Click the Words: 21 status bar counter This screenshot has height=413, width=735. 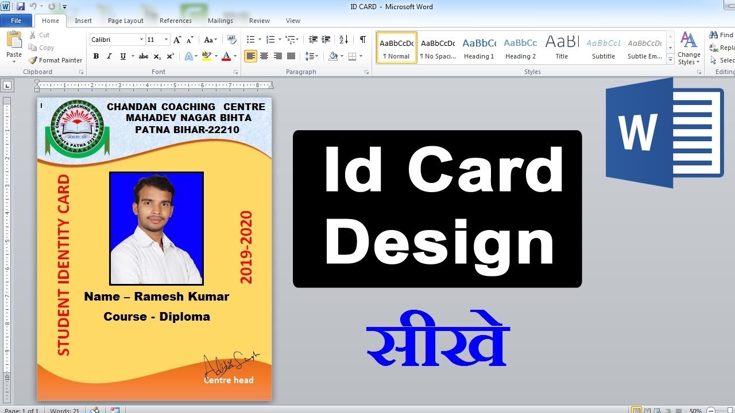[x=64, y=411]
